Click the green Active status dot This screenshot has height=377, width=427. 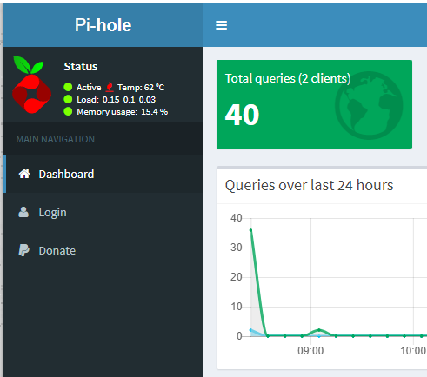click(68, 87)
